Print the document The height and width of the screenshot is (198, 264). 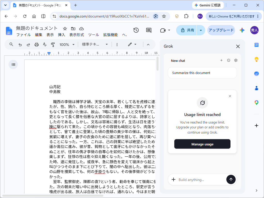(37, 45)
